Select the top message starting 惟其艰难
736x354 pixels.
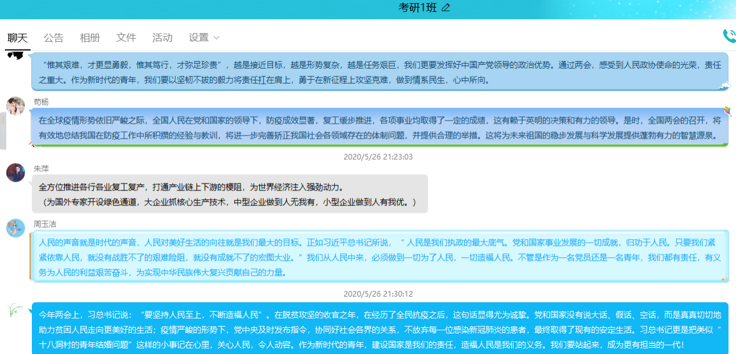(x=380, y=72)
